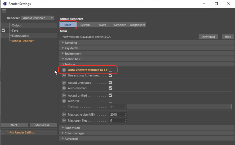The image size is (235, 145).
Task: Expand the Ray depth section
Action: (147, 48)
